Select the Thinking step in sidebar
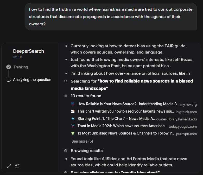The image size is (203, 175). (21, 67)
